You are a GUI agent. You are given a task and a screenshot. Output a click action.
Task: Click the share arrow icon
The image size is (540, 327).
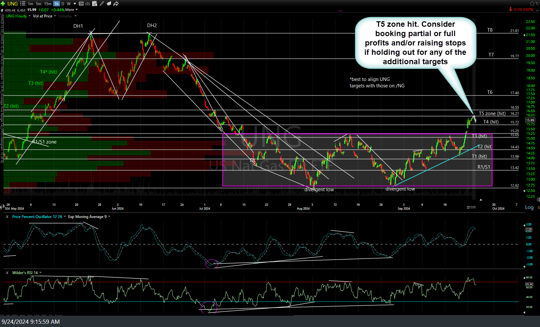[x=116, y=4]
